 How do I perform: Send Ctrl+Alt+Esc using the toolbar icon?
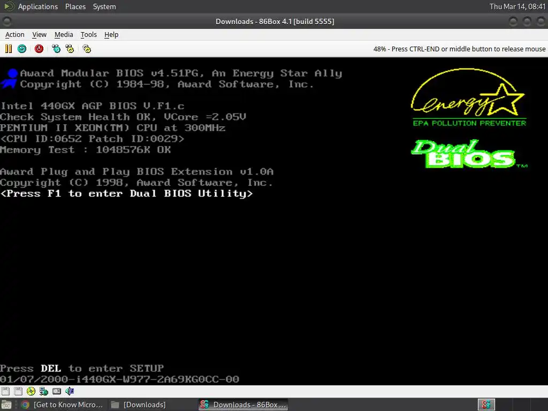click(70, 49)
